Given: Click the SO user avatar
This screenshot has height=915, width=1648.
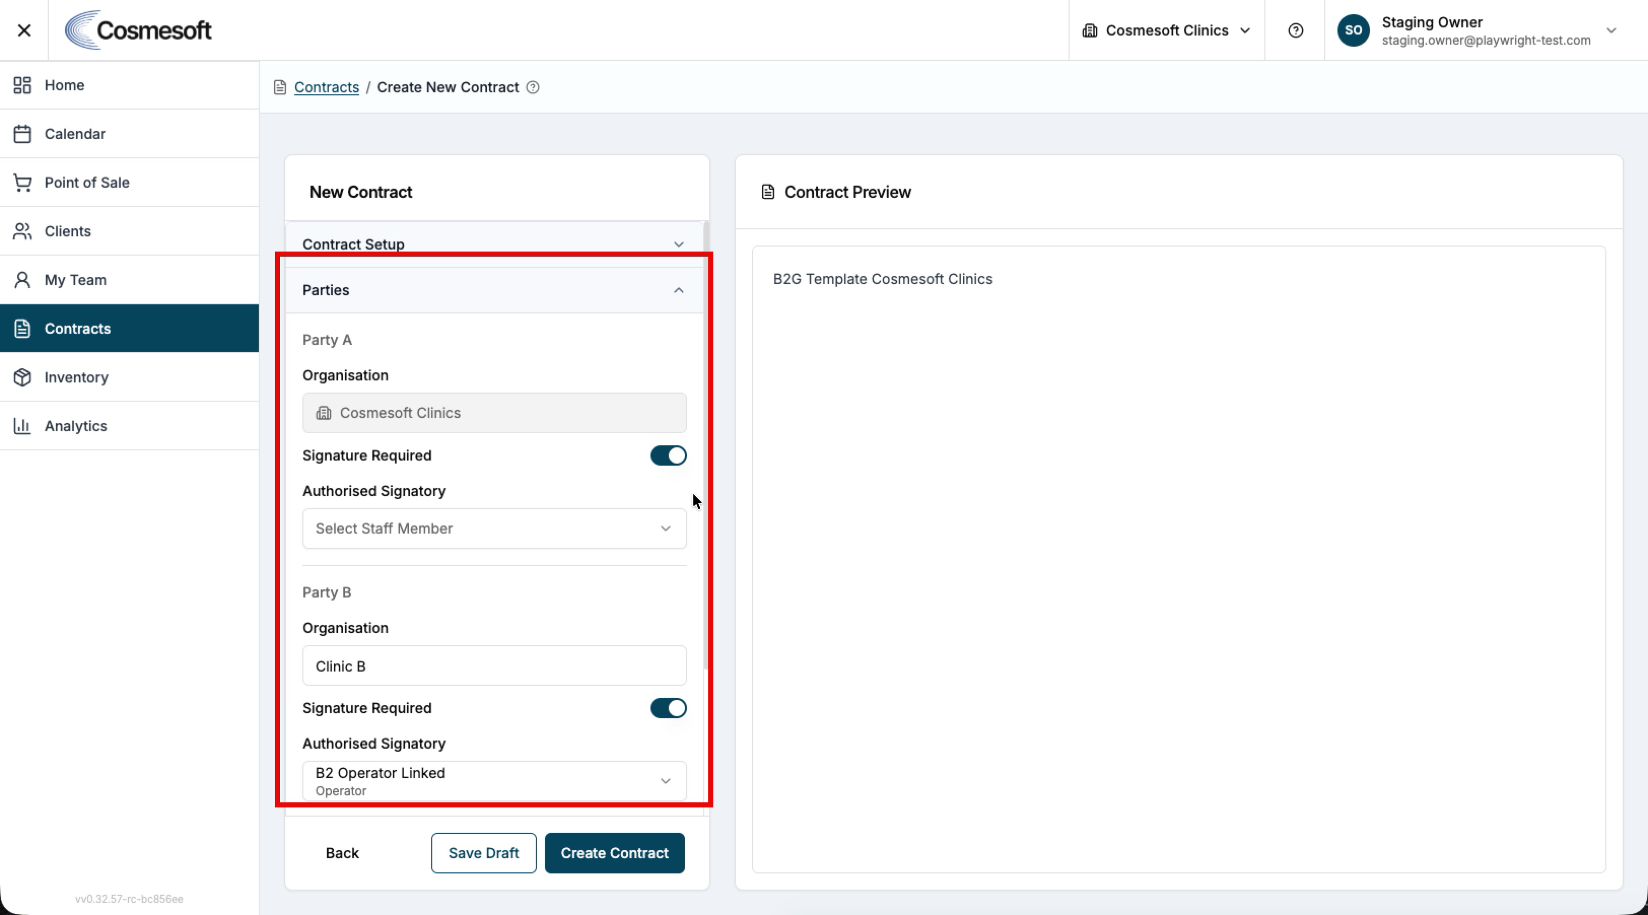Looking at the screenshot, I should click(1353, 30).
